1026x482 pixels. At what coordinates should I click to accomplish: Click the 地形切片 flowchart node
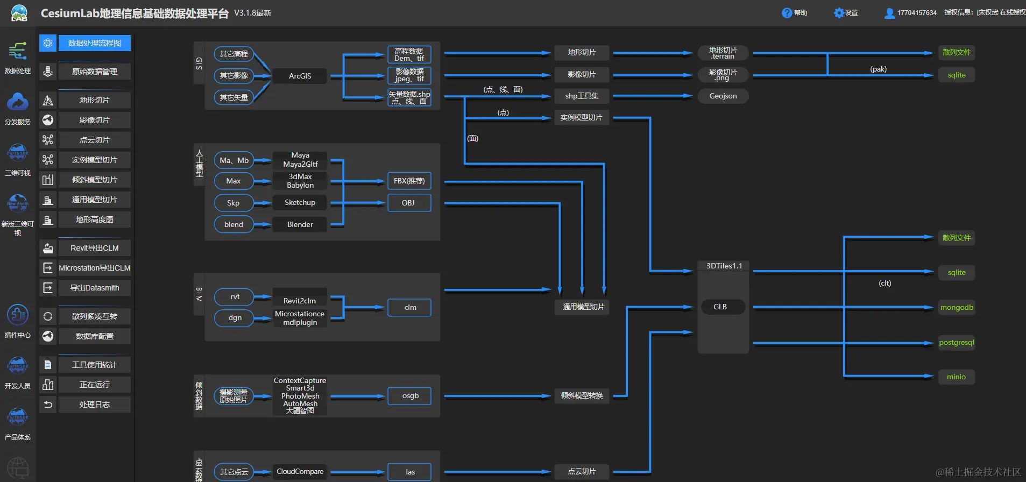582,53
